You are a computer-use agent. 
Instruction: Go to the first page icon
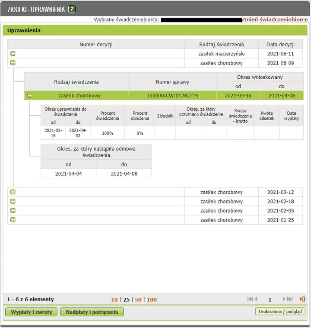point(250,299)
